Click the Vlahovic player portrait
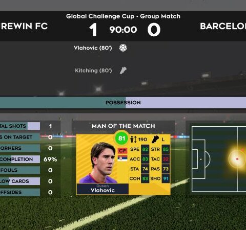The image size is (246, 230). [102, 163]
